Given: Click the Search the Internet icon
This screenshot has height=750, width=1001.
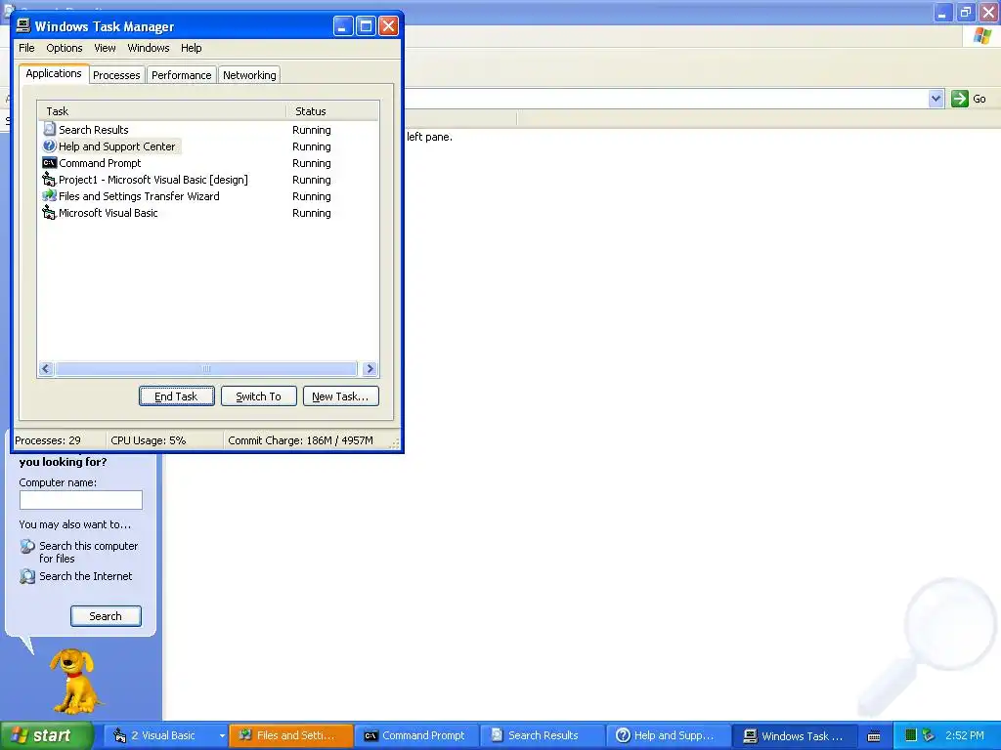Looking at the screenshot, I should click(x=27, y=576).
